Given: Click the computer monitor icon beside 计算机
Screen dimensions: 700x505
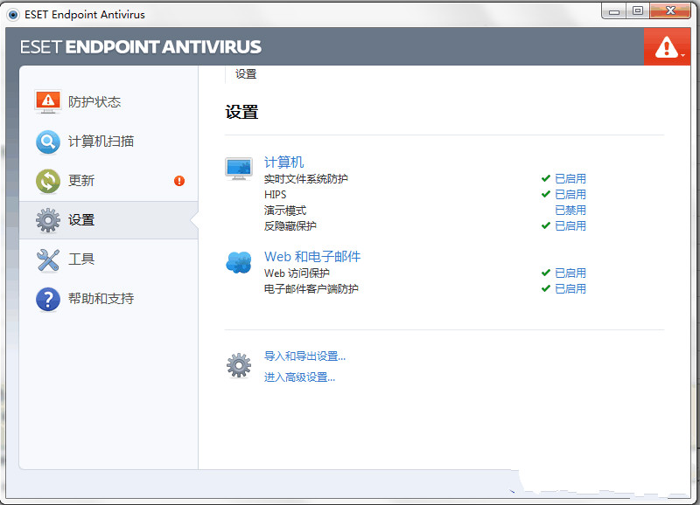Looking at the screenshot, I should 239,168.
